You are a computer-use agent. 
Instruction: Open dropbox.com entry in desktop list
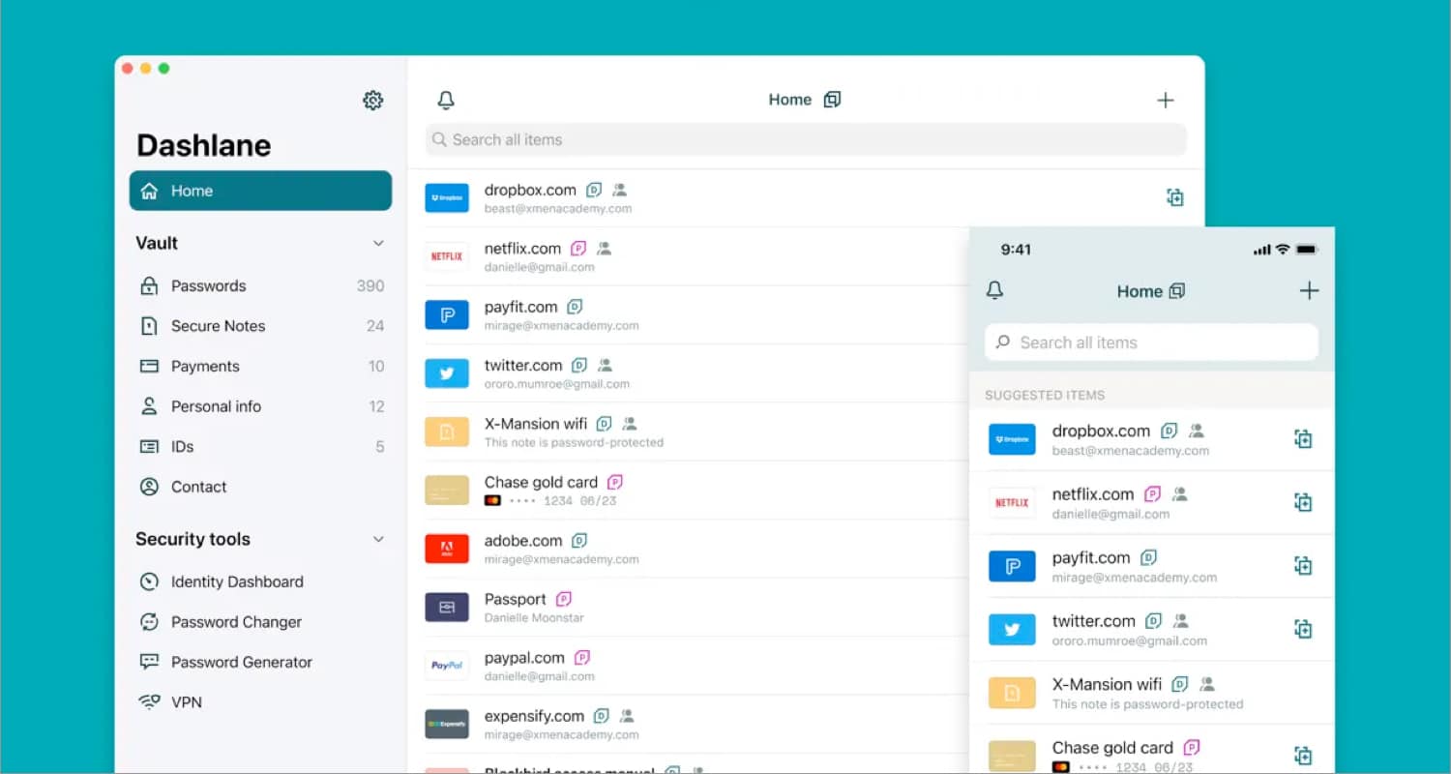tap(805, 198)
